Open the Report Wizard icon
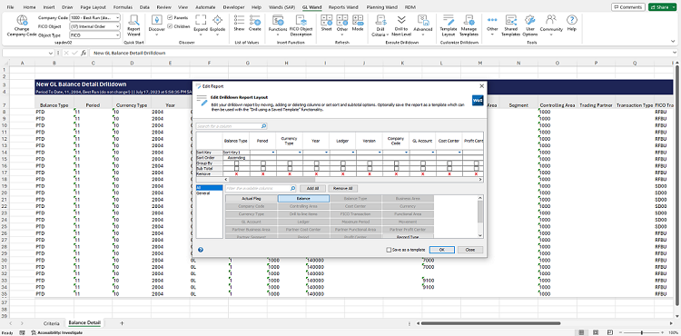This screenshot has height=336, width=681. [133, 25]
